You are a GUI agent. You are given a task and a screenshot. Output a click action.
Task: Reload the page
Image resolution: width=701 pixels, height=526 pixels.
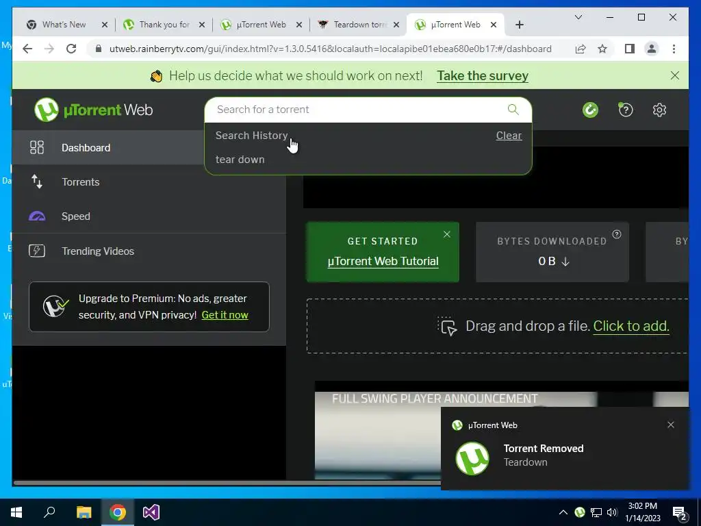pyautogui.click(x=71, y=49)
